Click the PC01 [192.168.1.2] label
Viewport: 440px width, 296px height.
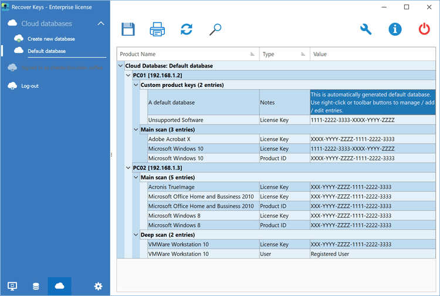coord(157,75)
